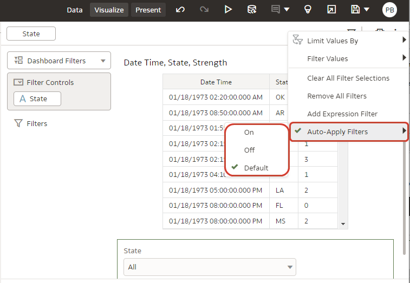This screenshot has width=410, height=283.
Task: Click the lightbulb insights icon
Action: (x=308, y=10)
